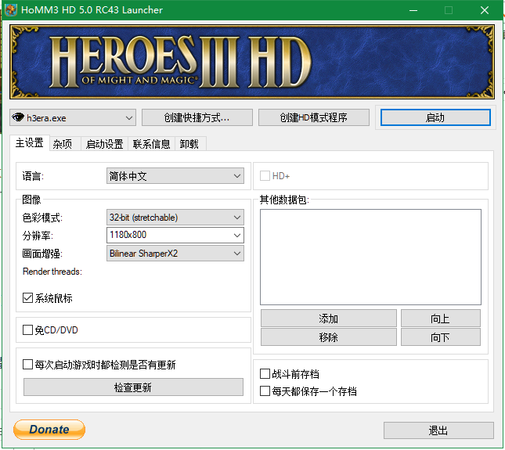Click the 检查更新 button

[133, 387]
